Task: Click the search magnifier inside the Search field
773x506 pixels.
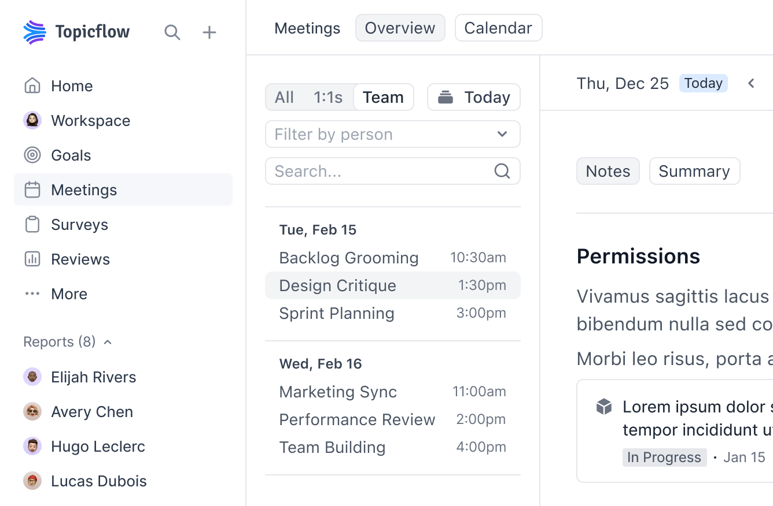Action: pyautogui.click(x=502, y=171)
